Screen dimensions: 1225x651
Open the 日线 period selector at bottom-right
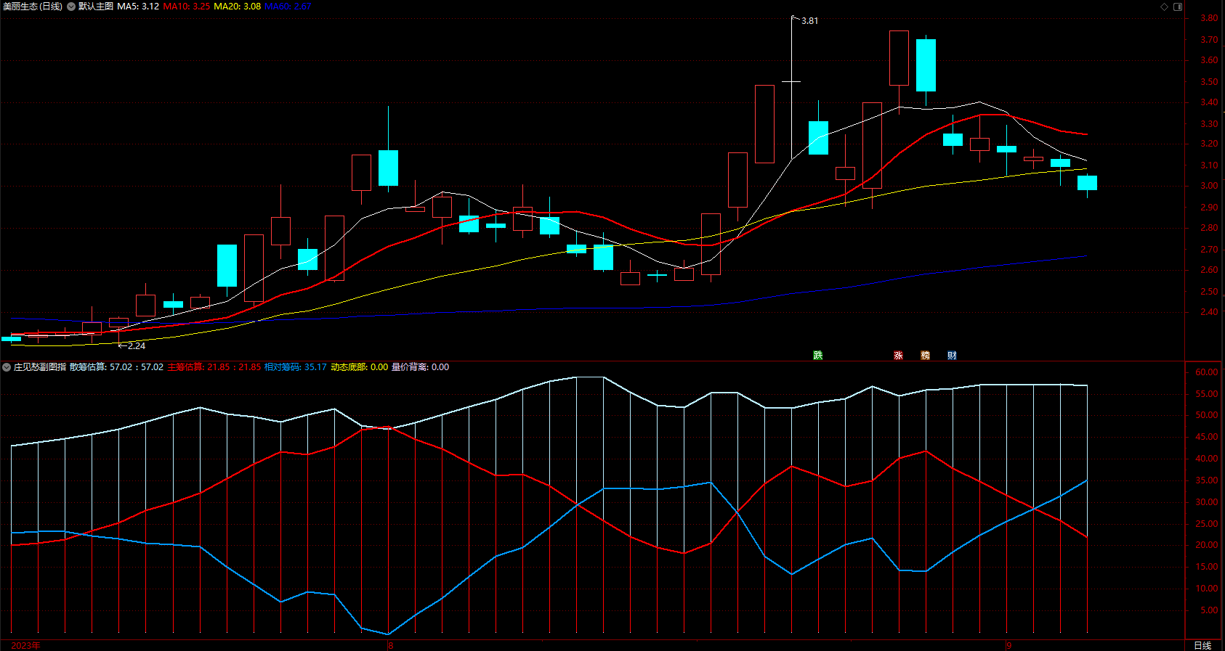point(1202,645)
